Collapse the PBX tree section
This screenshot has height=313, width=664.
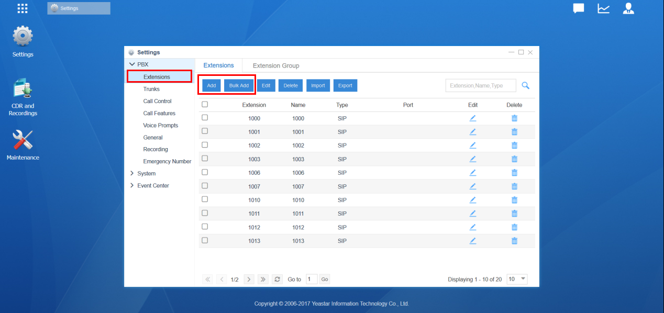(x=132, y=64)
